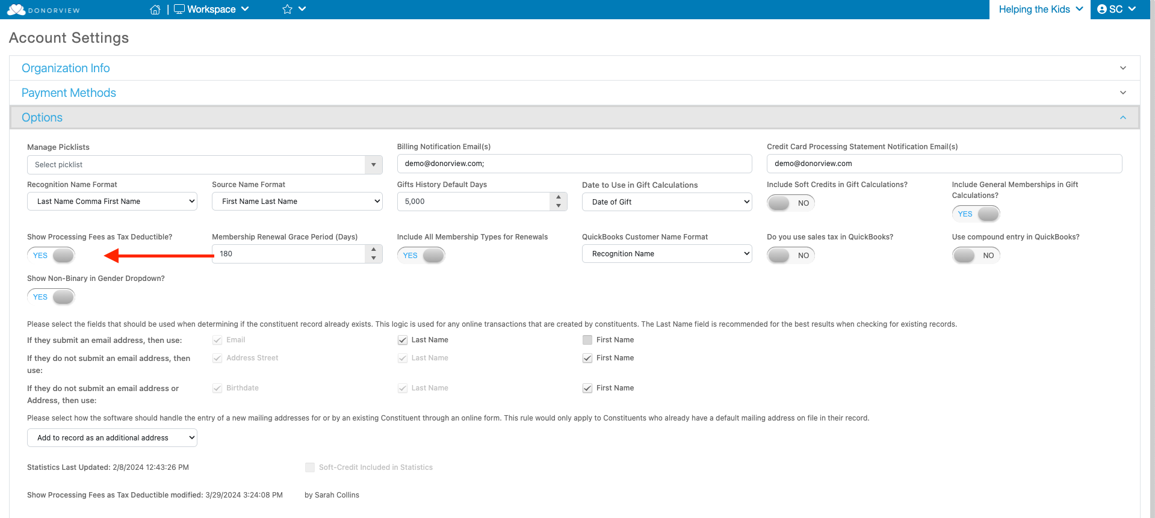Open QuickBooks Customer Name Format dropdown

667,254
